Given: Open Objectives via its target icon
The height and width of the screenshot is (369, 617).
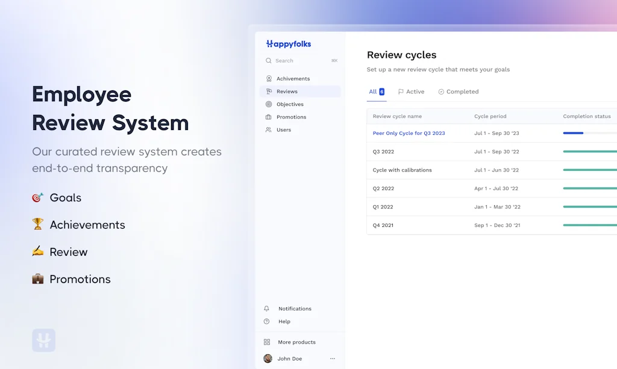Looking at the screenshot, I should tap(269, 104).
